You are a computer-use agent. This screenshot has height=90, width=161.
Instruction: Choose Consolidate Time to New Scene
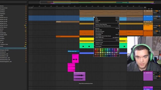107,36
